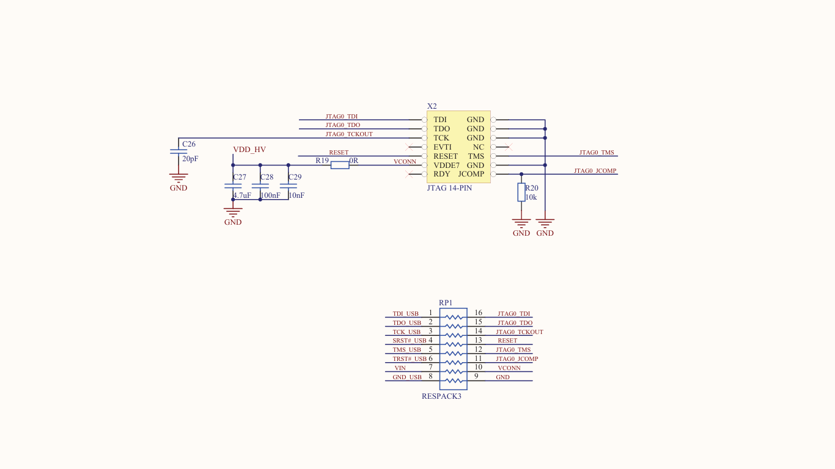835x469 pixels.
Task: Select the C26 capacitor symbol
Action: (x=178, y=151)
